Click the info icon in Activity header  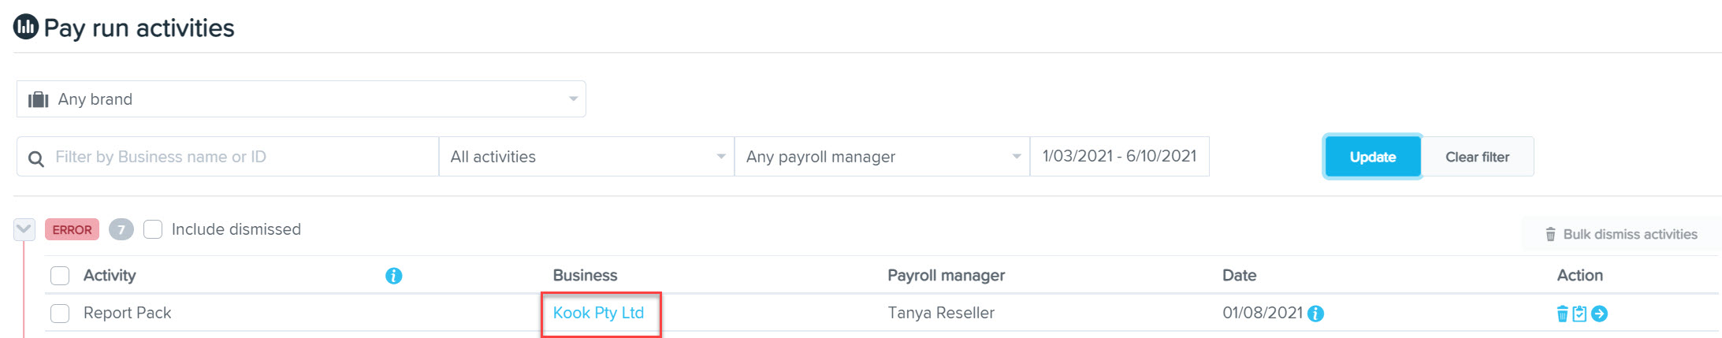point(394,276)
